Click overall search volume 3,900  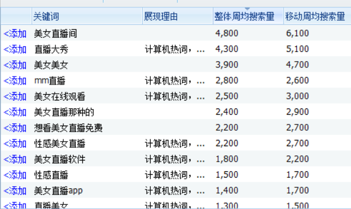[227, 65]
